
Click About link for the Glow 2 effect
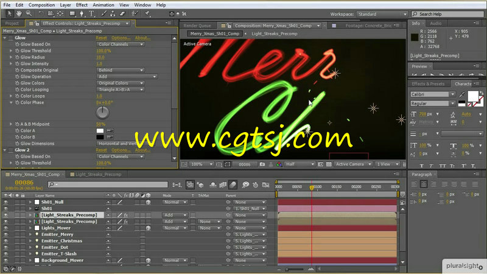[142, 150]
